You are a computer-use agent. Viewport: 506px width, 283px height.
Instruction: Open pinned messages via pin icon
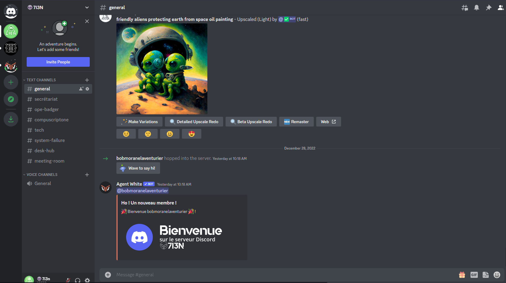[x=488, y=8]
